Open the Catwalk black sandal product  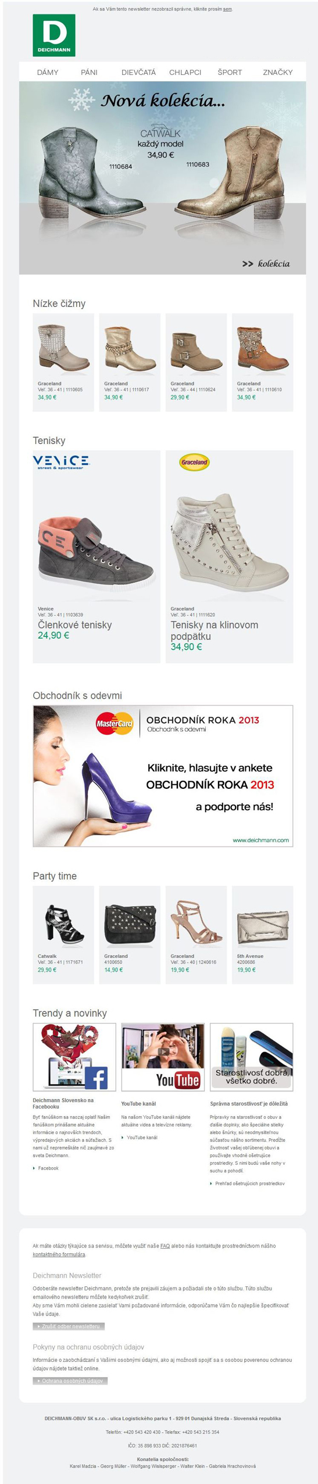coord(63,934)
